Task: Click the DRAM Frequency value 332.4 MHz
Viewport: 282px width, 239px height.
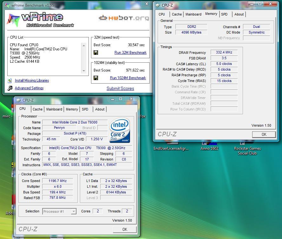Action: [x=224, y=52]
